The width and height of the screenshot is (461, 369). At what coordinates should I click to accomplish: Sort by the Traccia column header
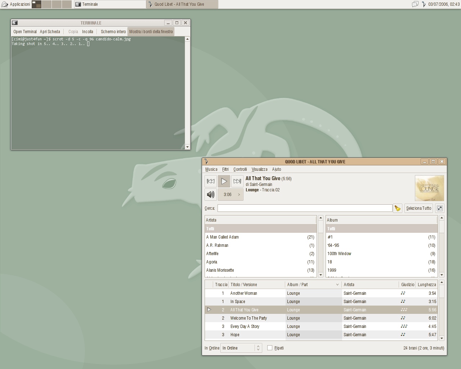221,285
